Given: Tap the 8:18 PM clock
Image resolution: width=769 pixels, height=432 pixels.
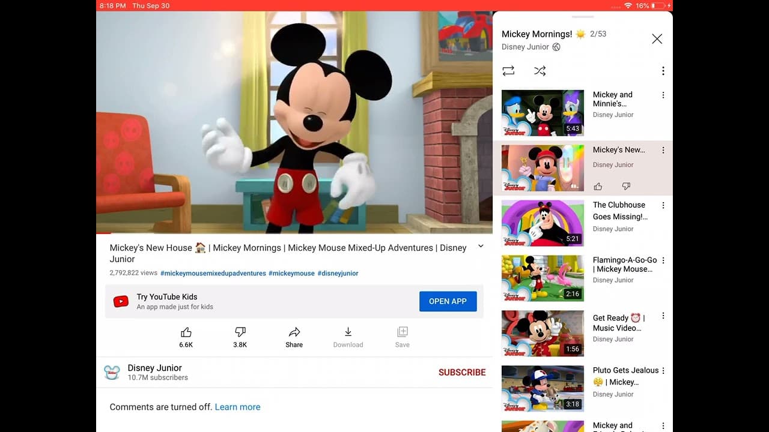Looking at the screenshot, I should click(113, 5).
